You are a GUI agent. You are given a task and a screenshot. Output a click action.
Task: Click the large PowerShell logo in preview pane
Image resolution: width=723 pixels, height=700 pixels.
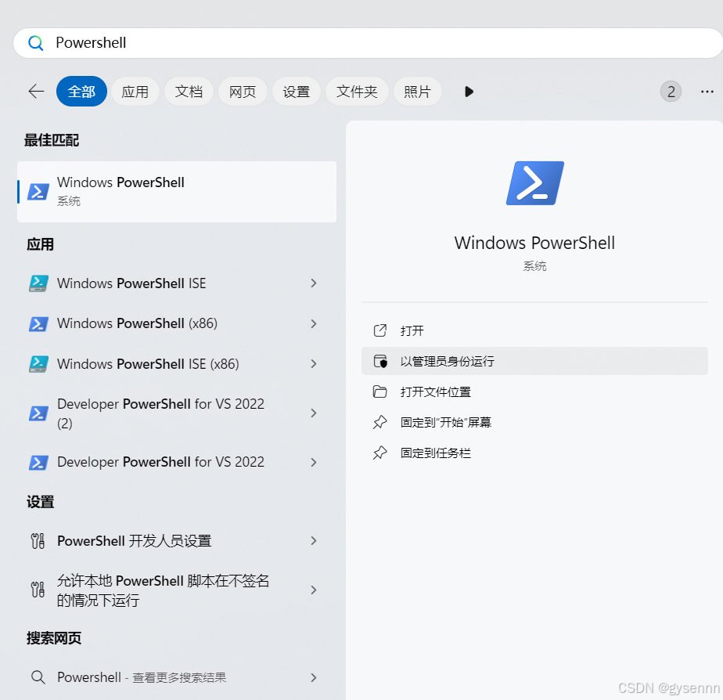point(535,183)
